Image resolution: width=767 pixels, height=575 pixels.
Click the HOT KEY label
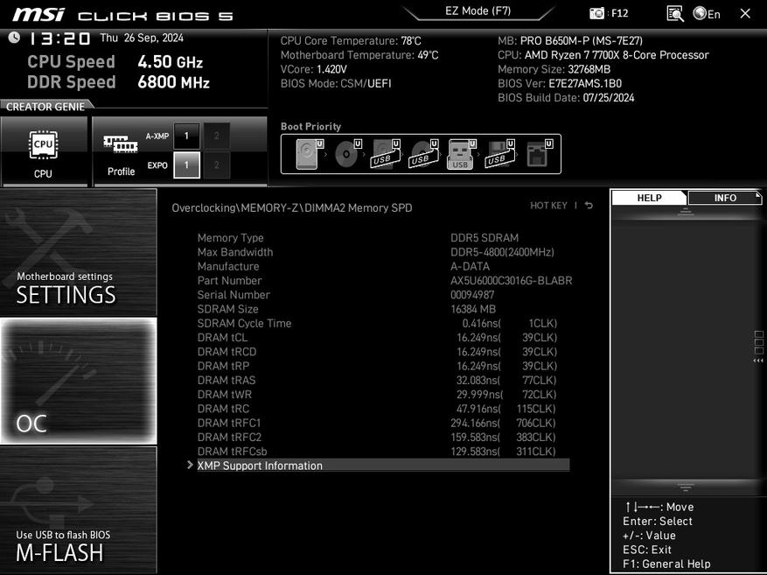(548, 206)
